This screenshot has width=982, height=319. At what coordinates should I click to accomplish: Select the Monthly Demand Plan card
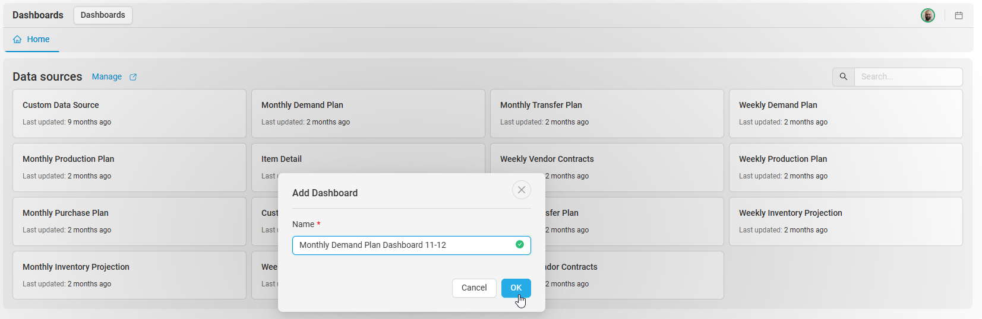pyautogui.click(x=368, y=114)
